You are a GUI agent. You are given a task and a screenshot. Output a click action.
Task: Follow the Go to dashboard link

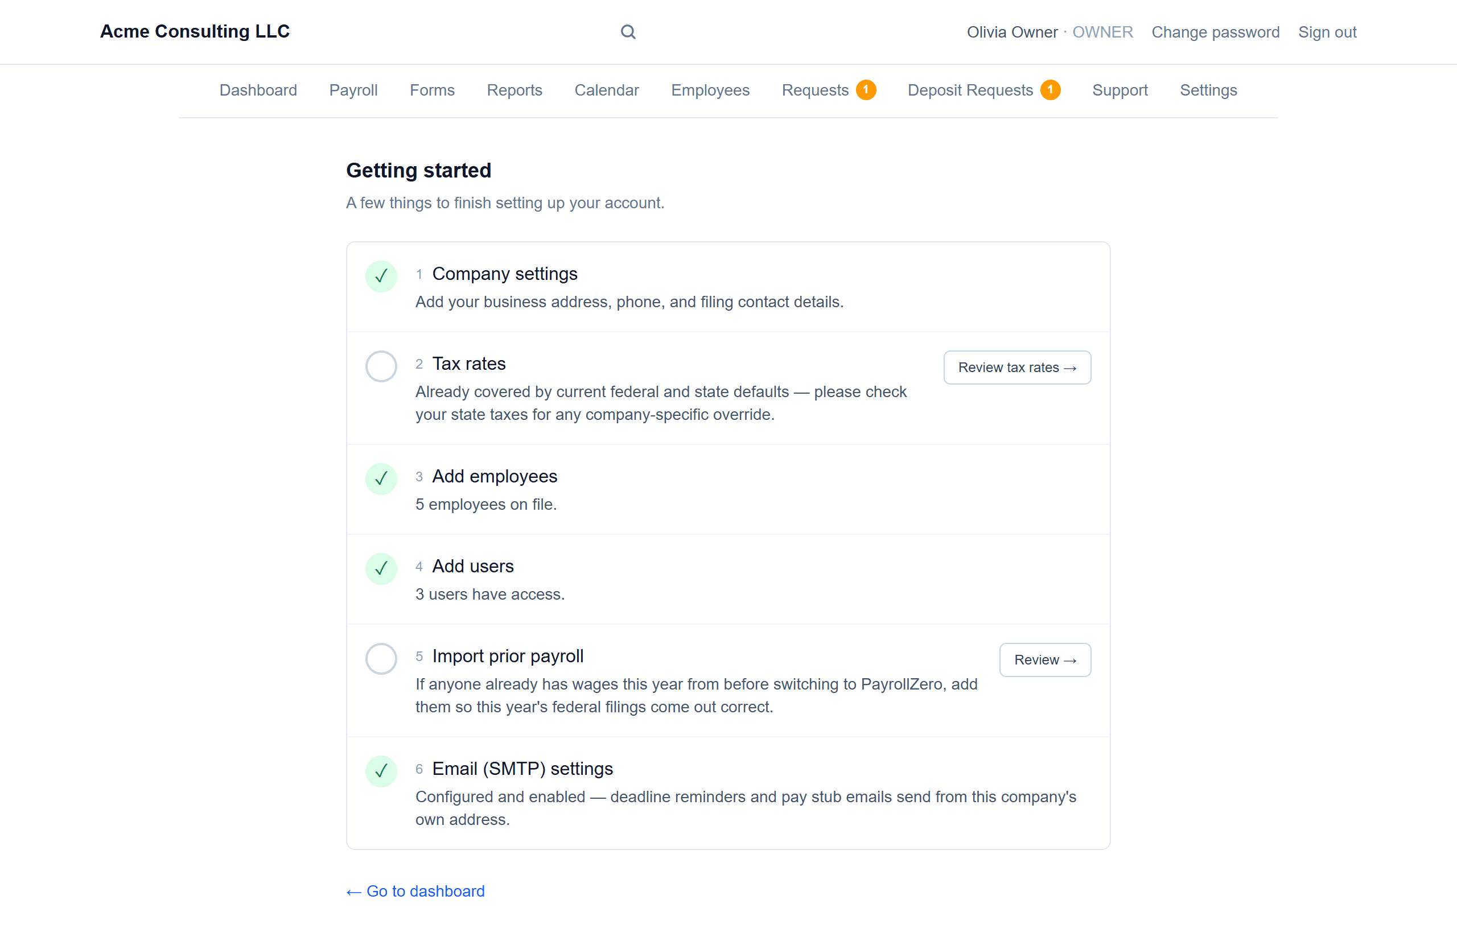pyautogui.click(x=415, y=891)
